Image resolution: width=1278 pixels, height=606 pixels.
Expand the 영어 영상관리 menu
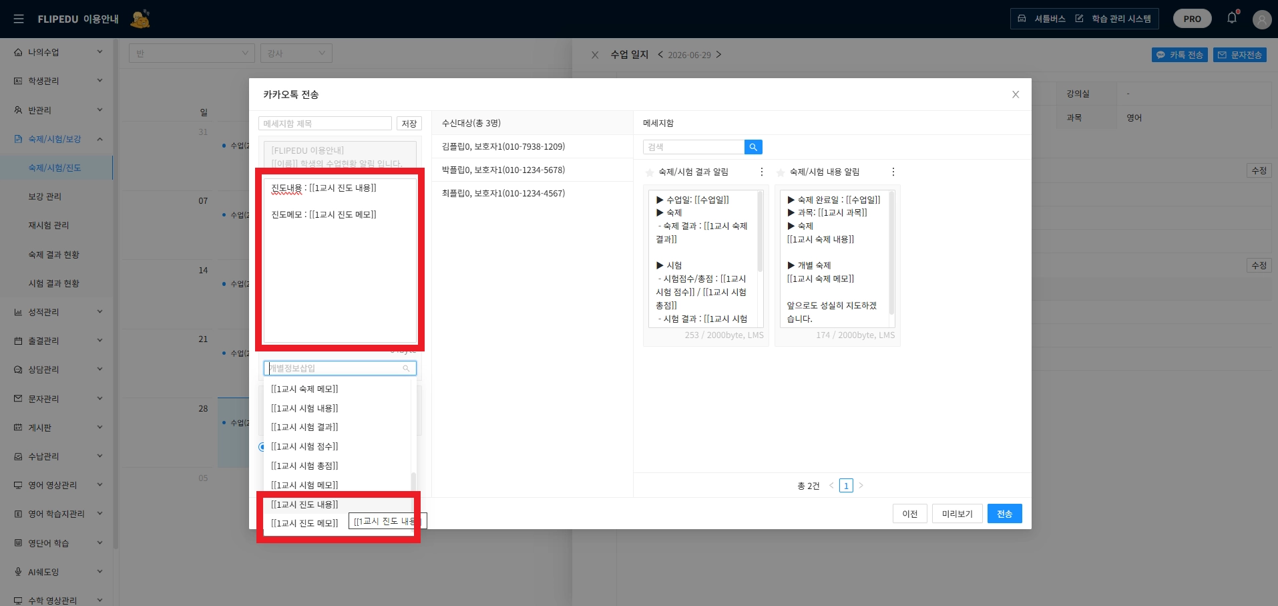tap(100, 484)
